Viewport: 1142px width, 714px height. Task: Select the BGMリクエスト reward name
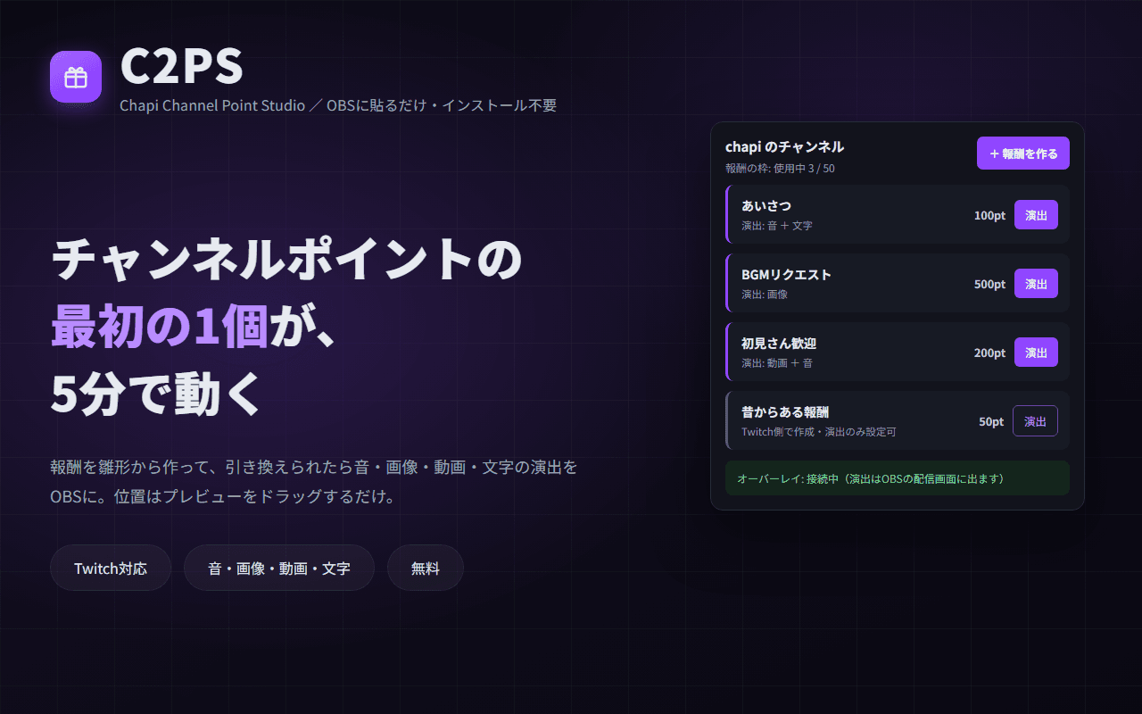click(786, 275)
